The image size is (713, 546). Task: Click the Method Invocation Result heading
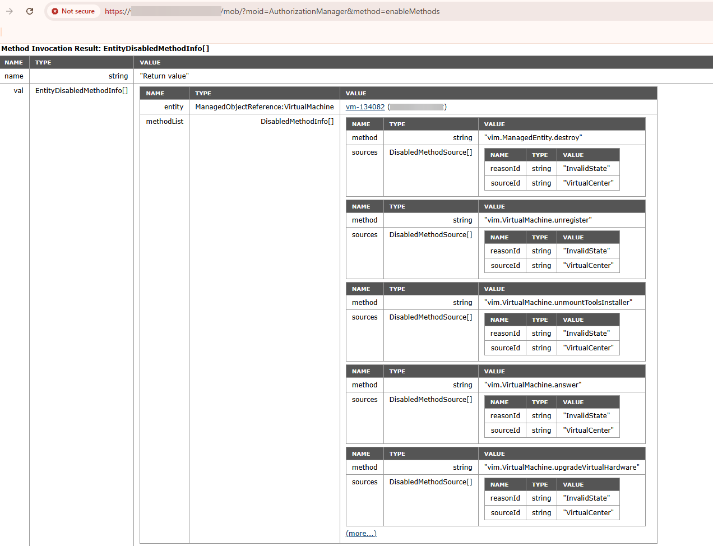(x=105, y=49)
